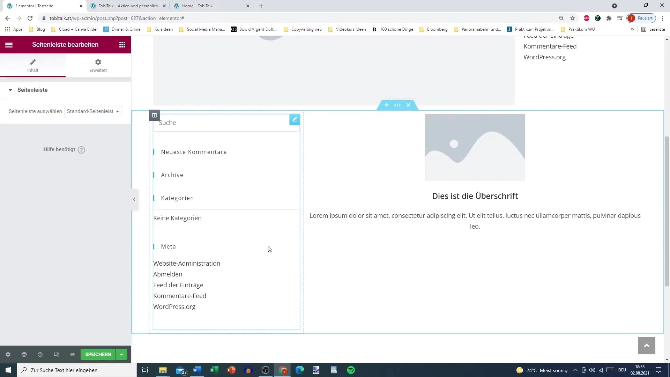Image resolution: width=670 pixels, height=377 pixels.
Task: Click the Website-Administration link
Action: pyautogui.click(x=187, y=264)
